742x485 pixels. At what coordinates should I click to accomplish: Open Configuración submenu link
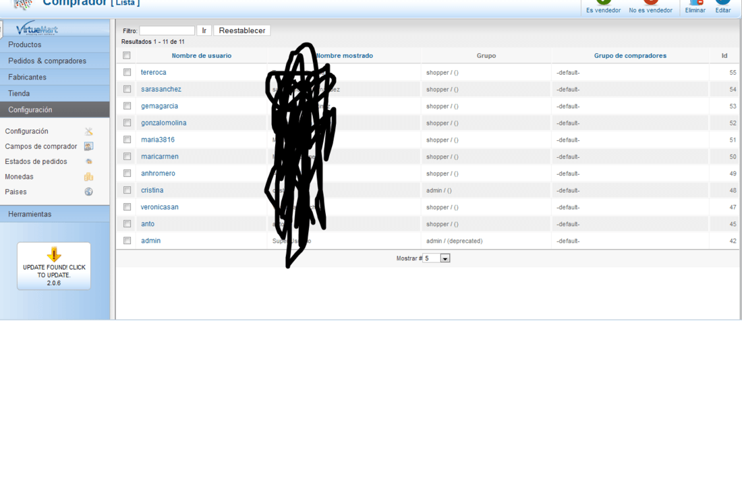coord(26,131)
